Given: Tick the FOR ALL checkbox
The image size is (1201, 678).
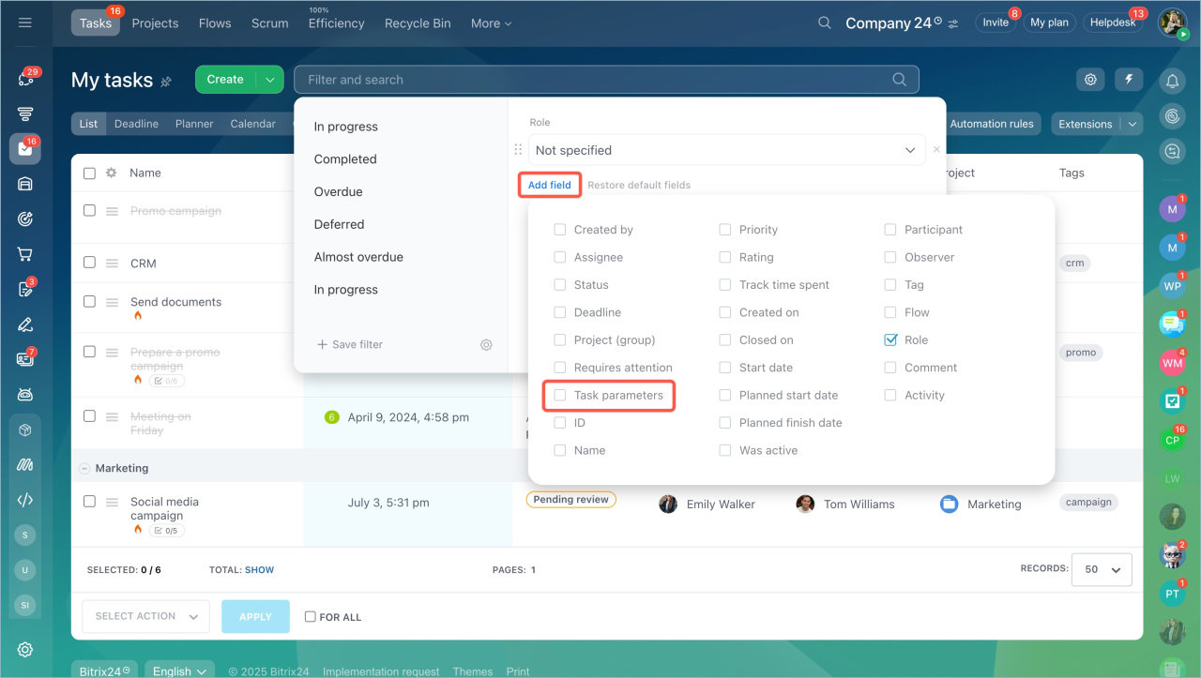Looking at the screenshot, I should point(311,617).
